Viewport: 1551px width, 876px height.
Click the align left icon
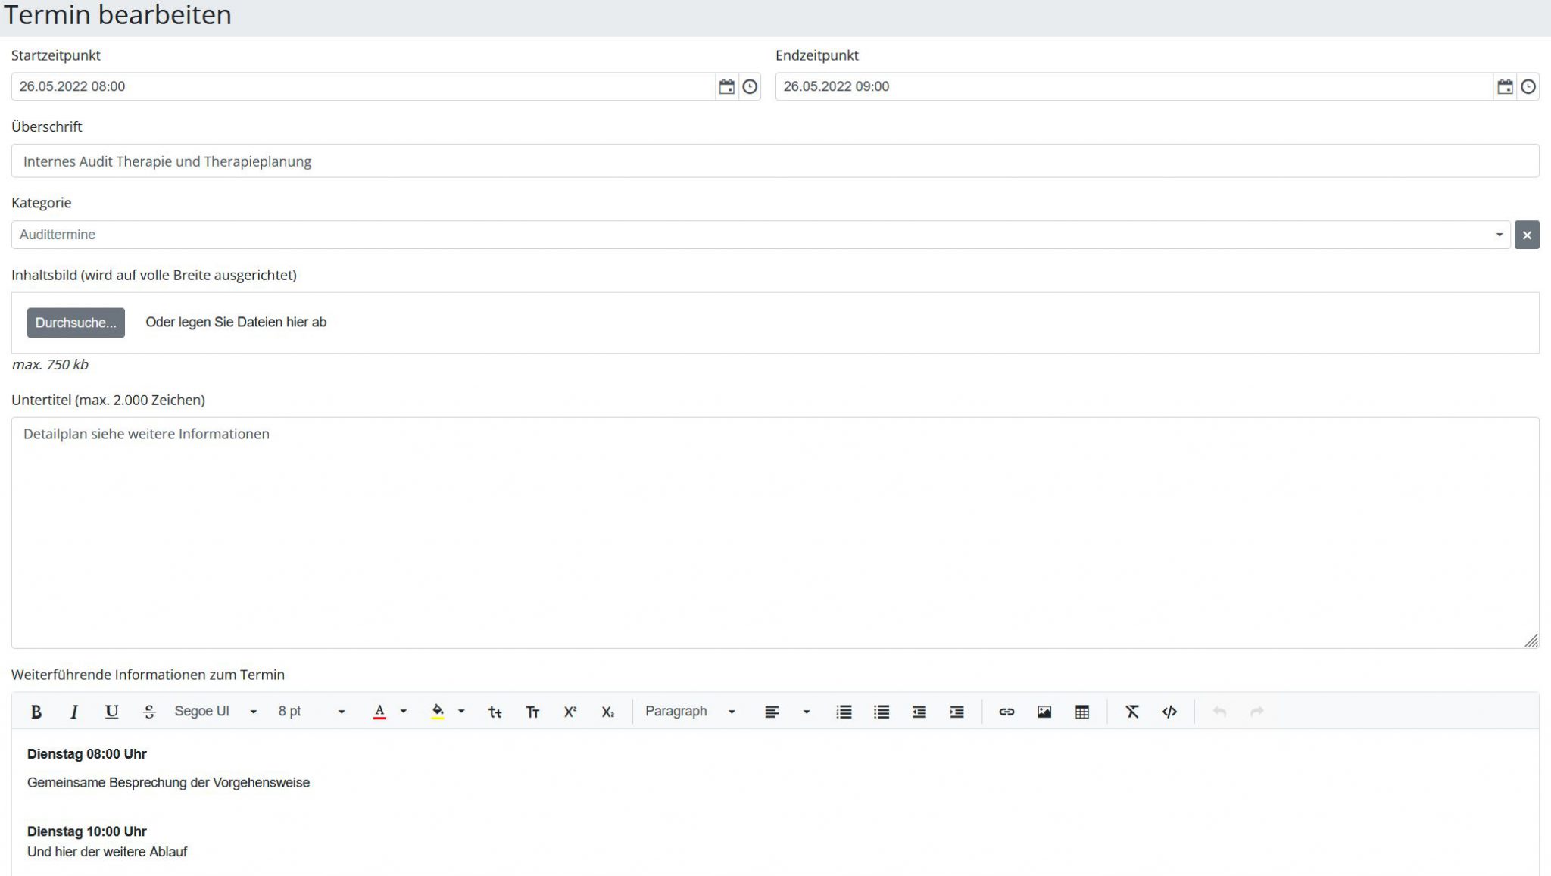click(x=772, y=712)
